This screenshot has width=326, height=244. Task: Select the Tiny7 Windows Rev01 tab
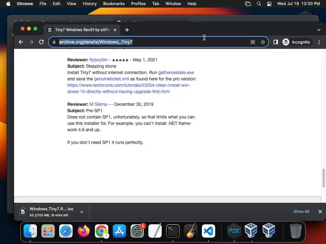[82, 30]
